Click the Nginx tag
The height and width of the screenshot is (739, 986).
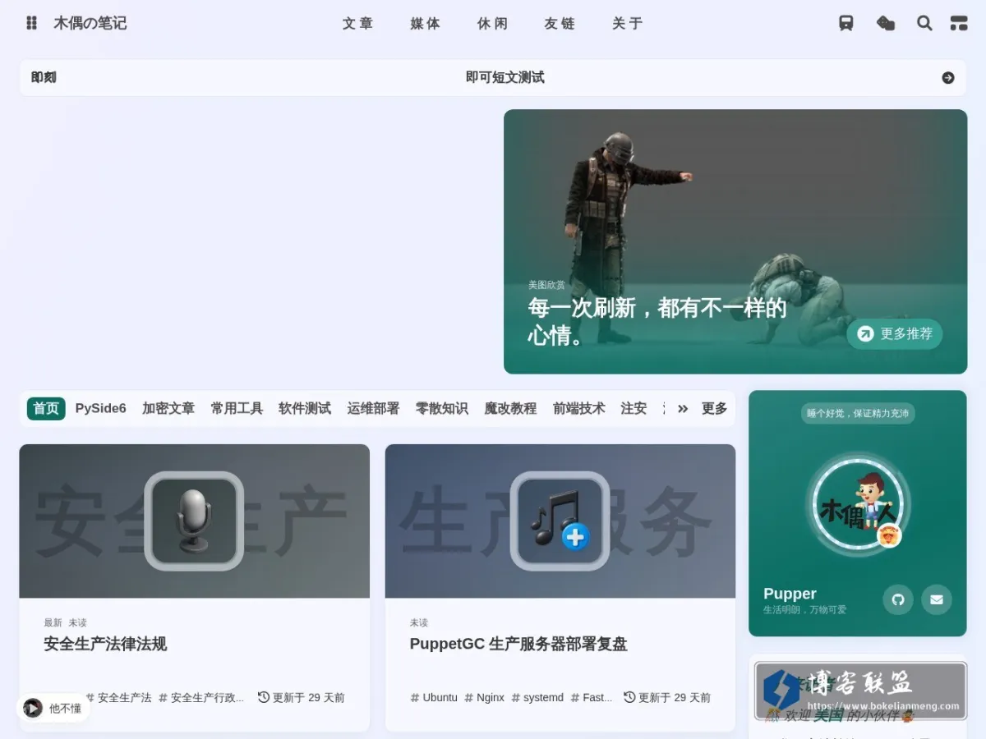(x=485, y=697)
